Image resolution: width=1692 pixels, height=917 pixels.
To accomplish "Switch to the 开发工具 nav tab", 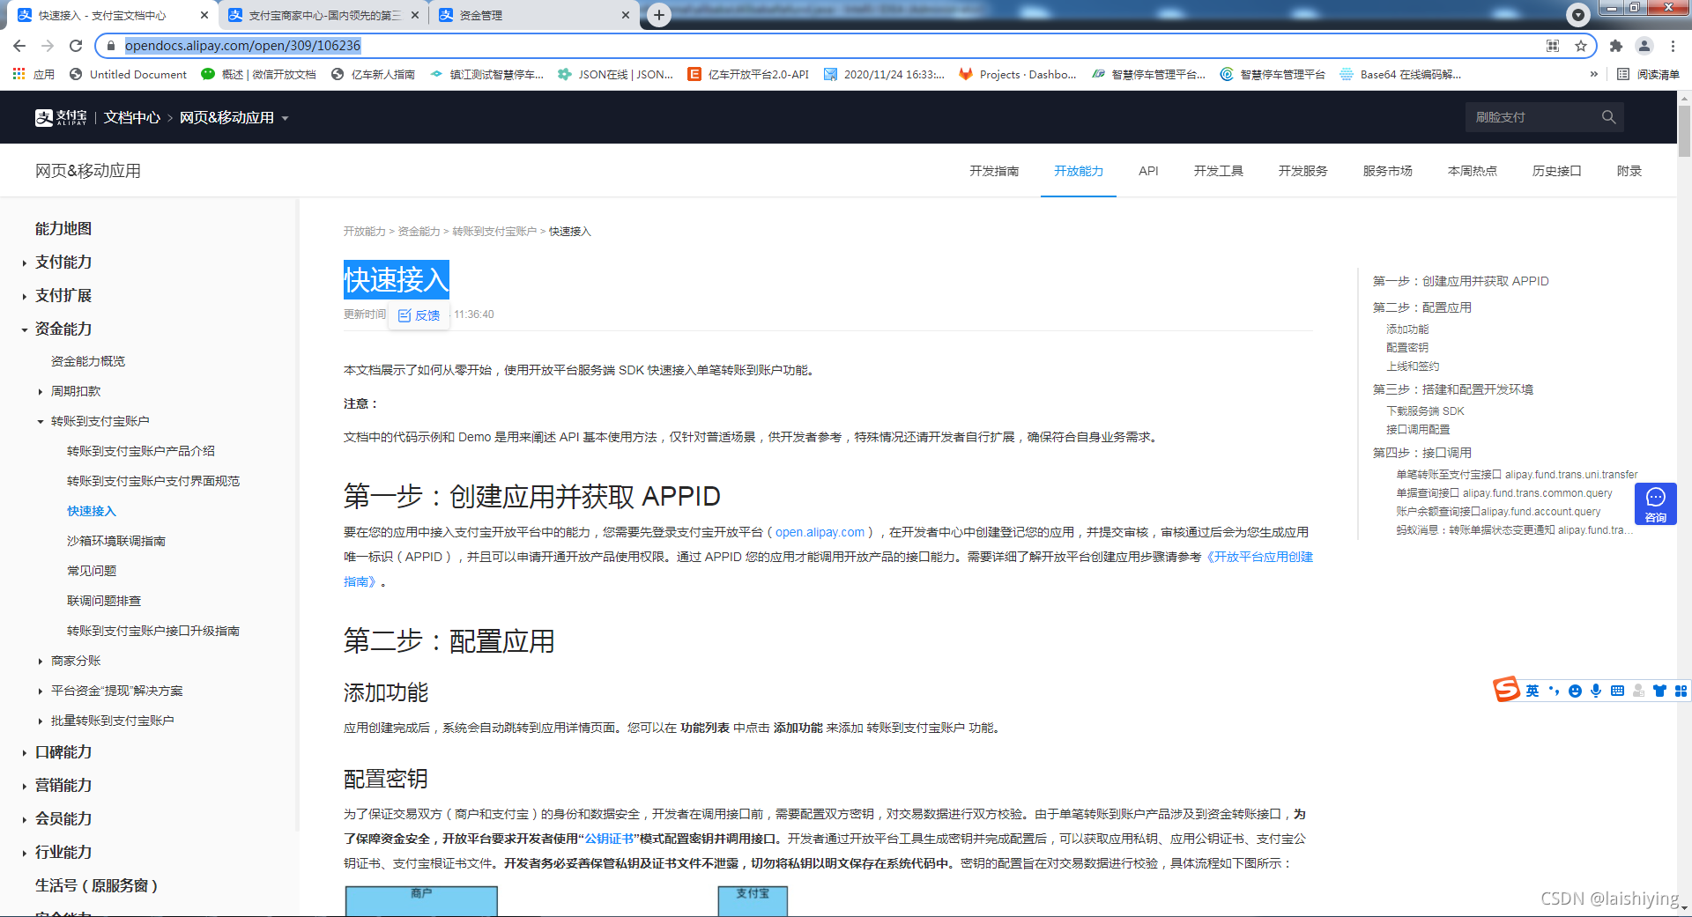I will [1218, 171].
